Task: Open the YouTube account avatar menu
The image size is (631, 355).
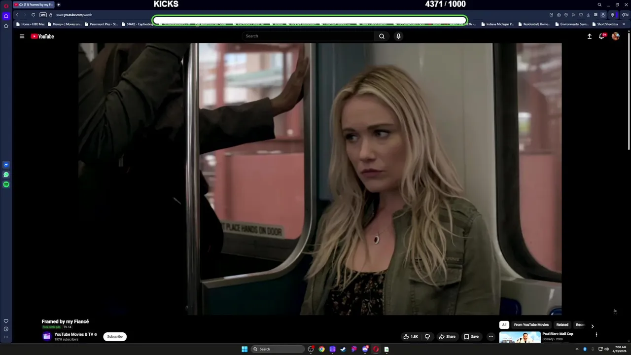Action: tap(615, 36)
